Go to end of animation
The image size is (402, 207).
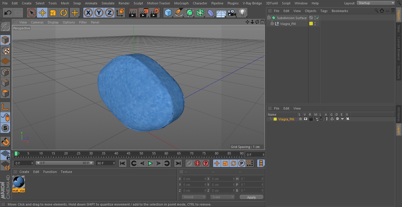click(178, 163)
